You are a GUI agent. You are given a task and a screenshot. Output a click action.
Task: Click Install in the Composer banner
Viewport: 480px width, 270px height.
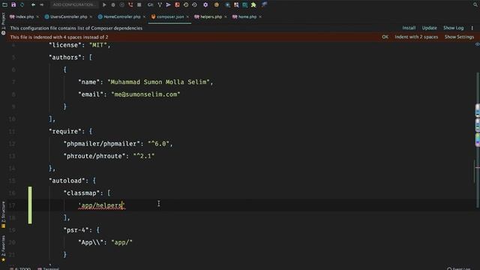click(409, 28)
